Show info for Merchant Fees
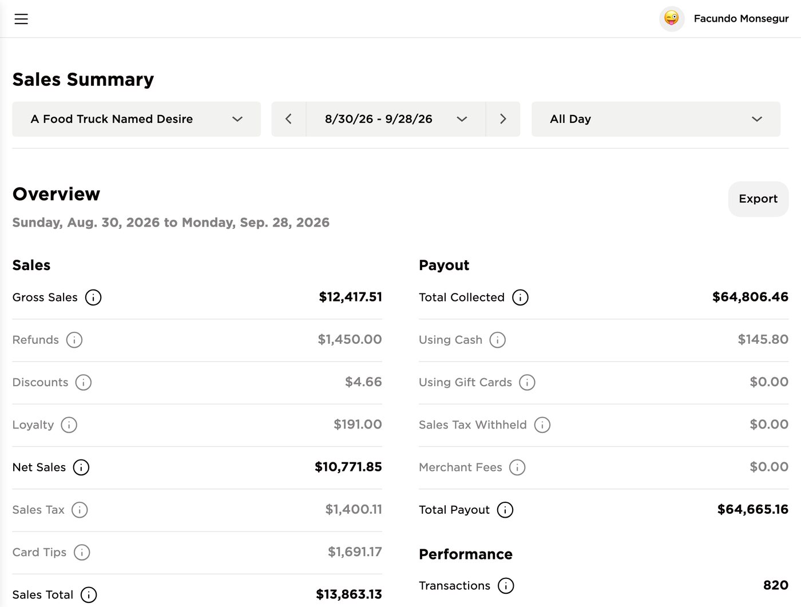 click(517, 467)
